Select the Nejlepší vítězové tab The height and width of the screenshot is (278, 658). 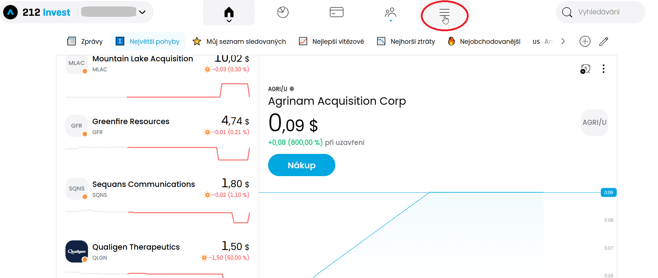(x=331, y=42)
